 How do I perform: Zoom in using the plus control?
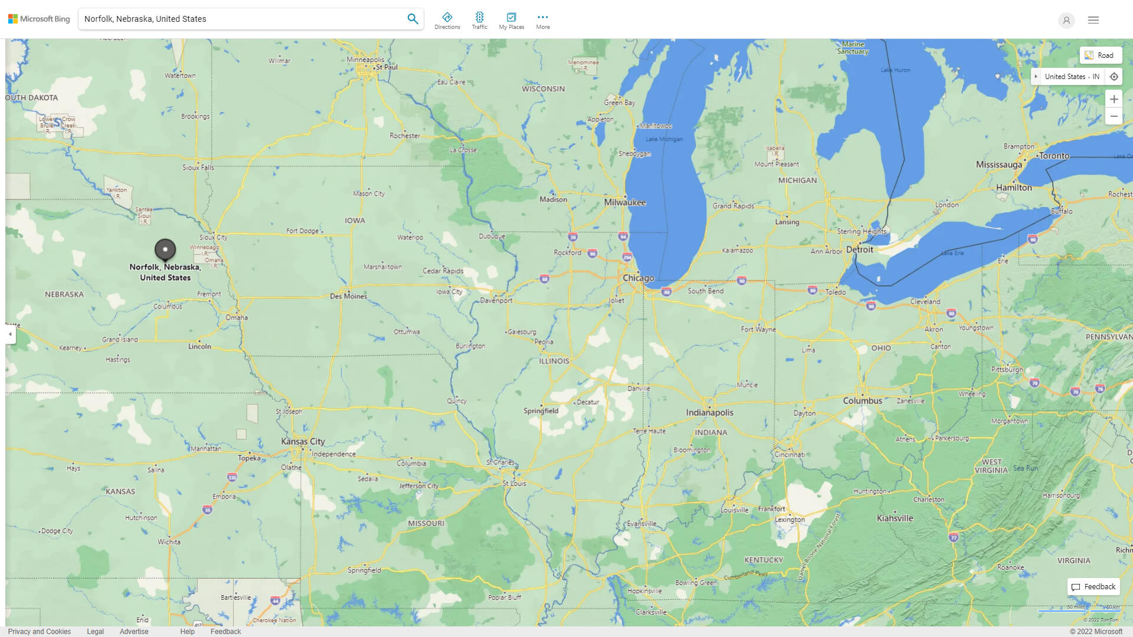pyautogui.click(x=1114, y=99)
